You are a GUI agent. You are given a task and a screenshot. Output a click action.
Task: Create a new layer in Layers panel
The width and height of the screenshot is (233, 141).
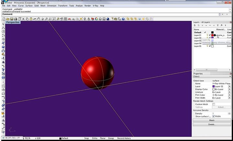(195, 25)
